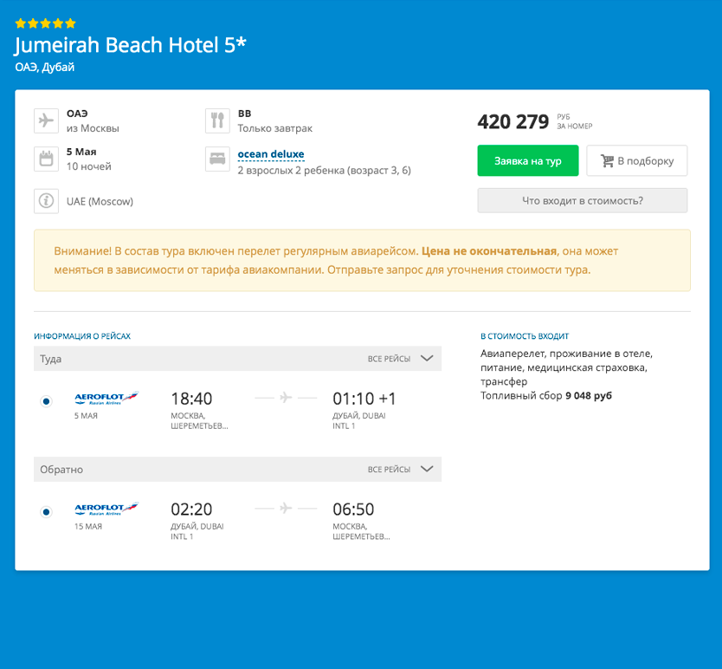Add tour with В подборку button

pos(636,161)
